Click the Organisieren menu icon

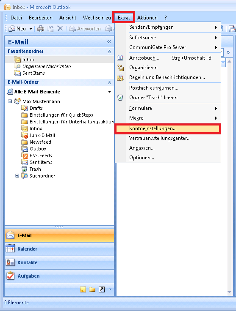point(120,68)
